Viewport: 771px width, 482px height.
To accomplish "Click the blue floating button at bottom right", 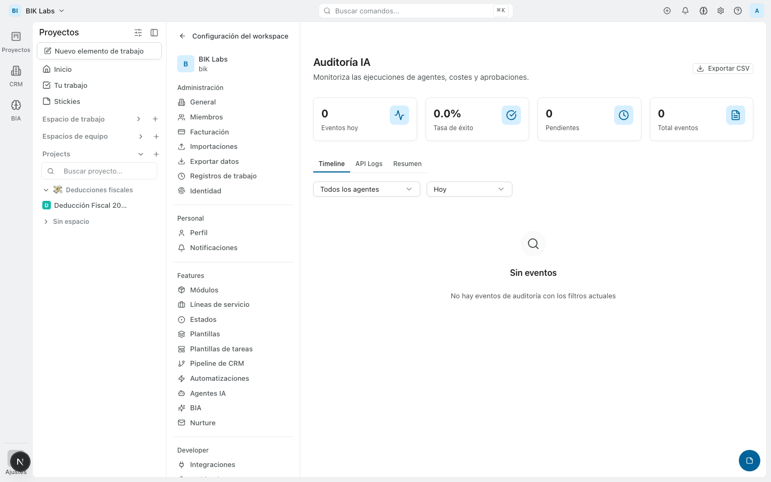I will tap(749, 461).
